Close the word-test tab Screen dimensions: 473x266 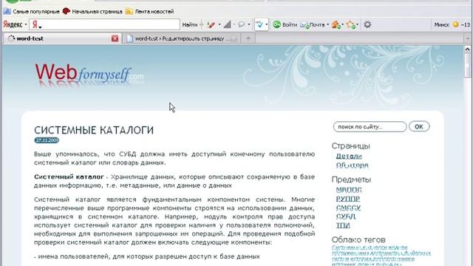115,38
